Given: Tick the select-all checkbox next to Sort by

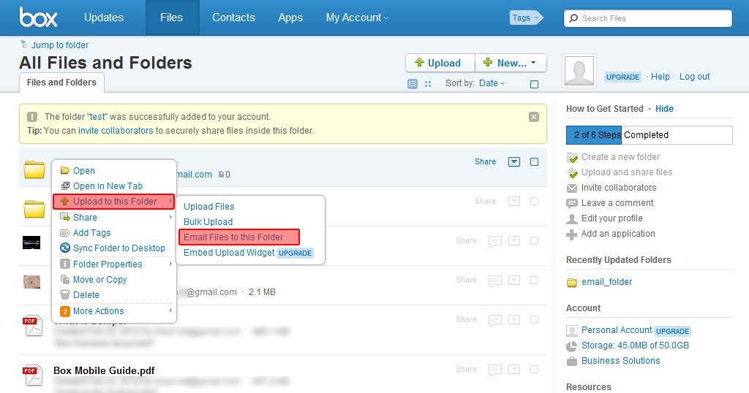Looking at the screenshot, I should pyautogui.click(x=535, y=85).
